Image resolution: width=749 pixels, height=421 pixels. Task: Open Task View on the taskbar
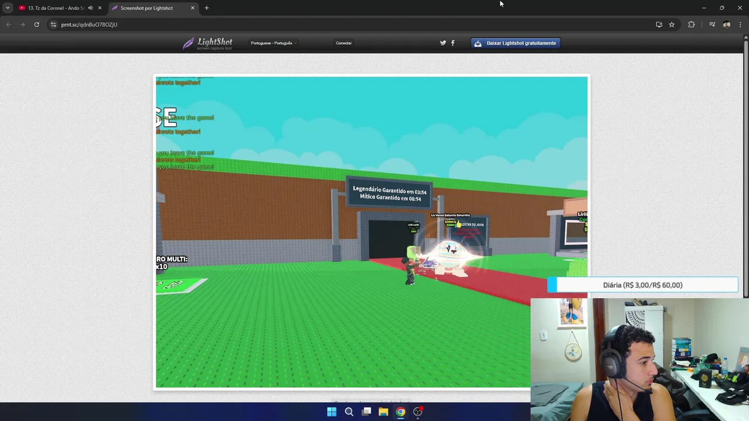pyautogui.click(x=366, y=412)
